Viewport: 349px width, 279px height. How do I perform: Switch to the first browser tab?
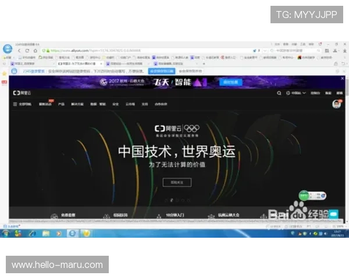[32, 63]
